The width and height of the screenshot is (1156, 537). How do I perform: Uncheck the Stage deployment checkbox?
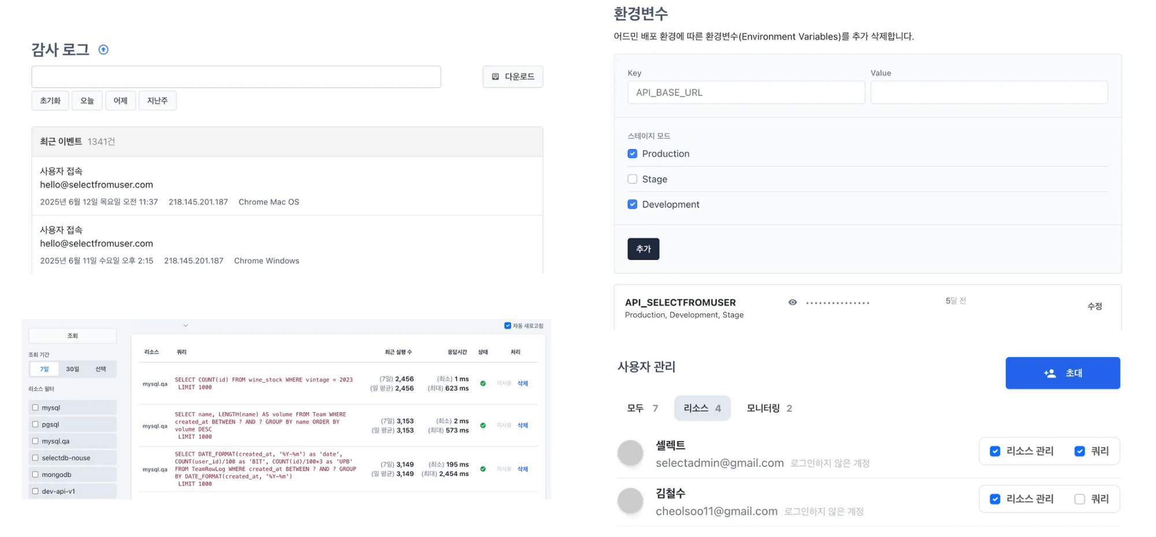point(632,179)
